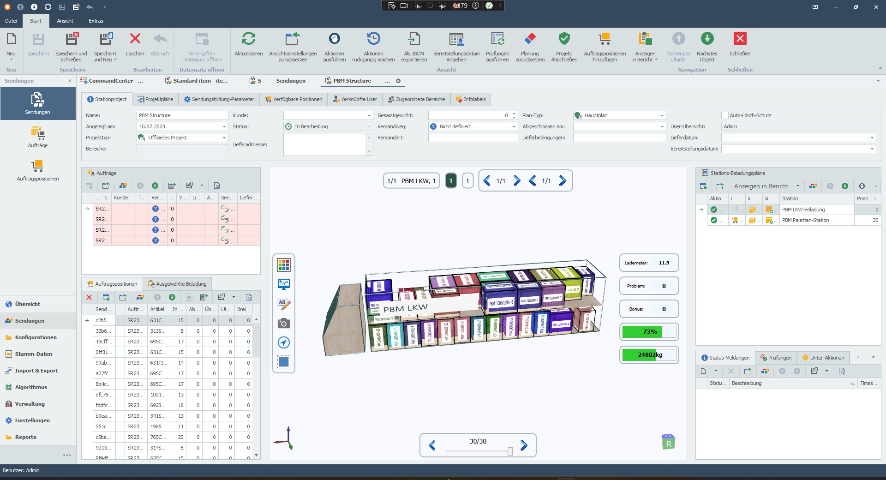This screenshot has height=480, width=886.
Task: Enable the Auto-Lösch-Schutz checkbox
Action: (725, 115)
